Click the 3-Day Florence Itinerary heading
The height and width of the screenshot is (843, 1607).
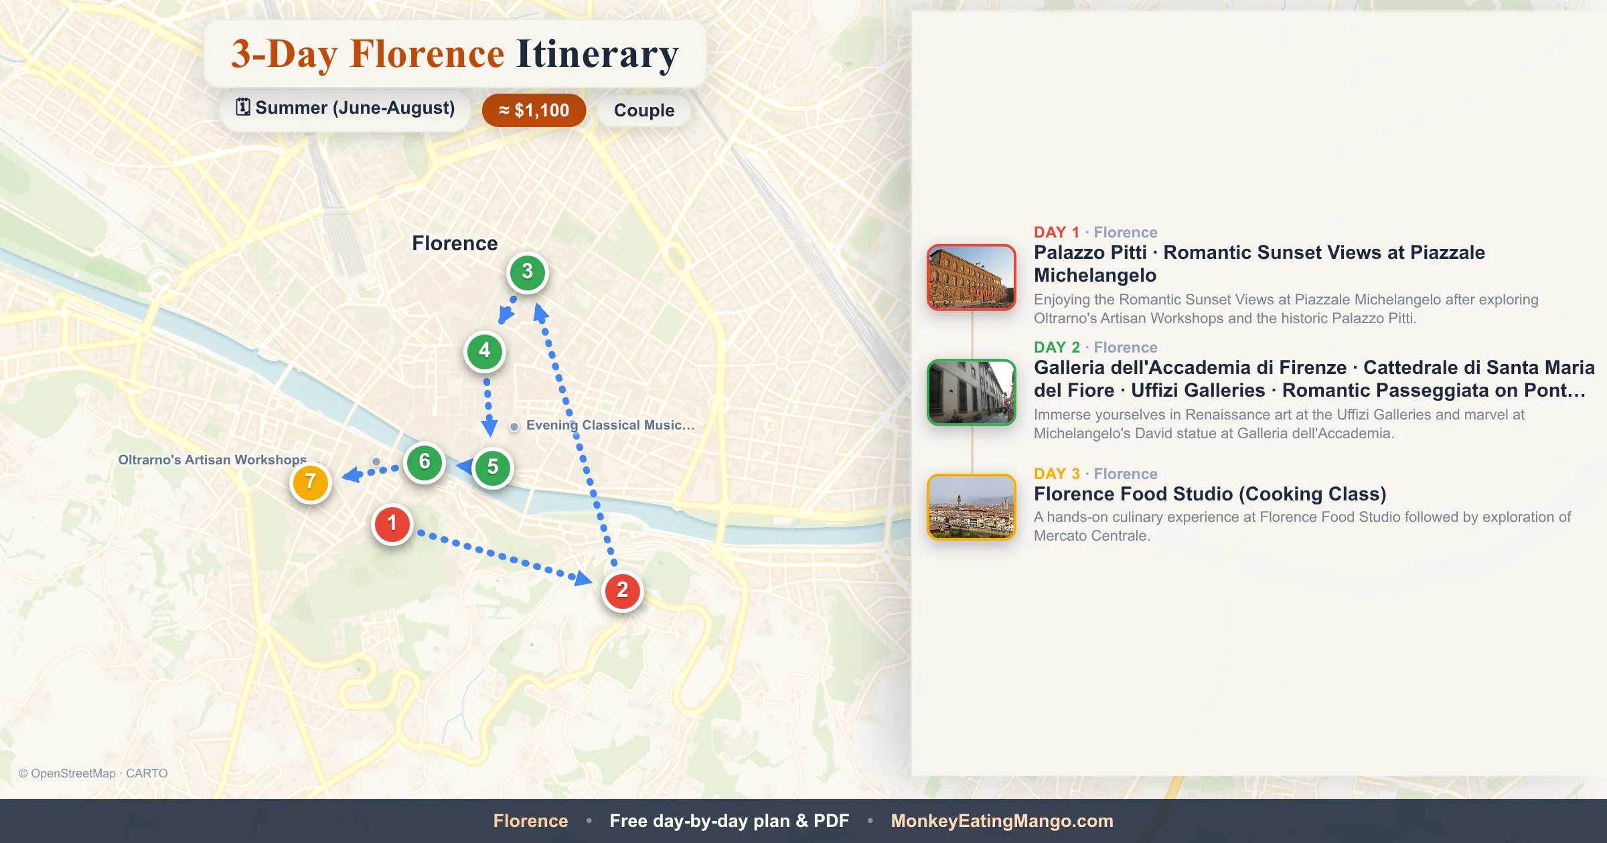click(x=455, y=54)
